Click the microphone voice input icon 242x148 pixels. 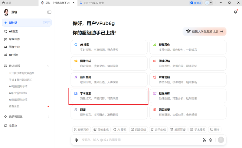tap(211, 140)
